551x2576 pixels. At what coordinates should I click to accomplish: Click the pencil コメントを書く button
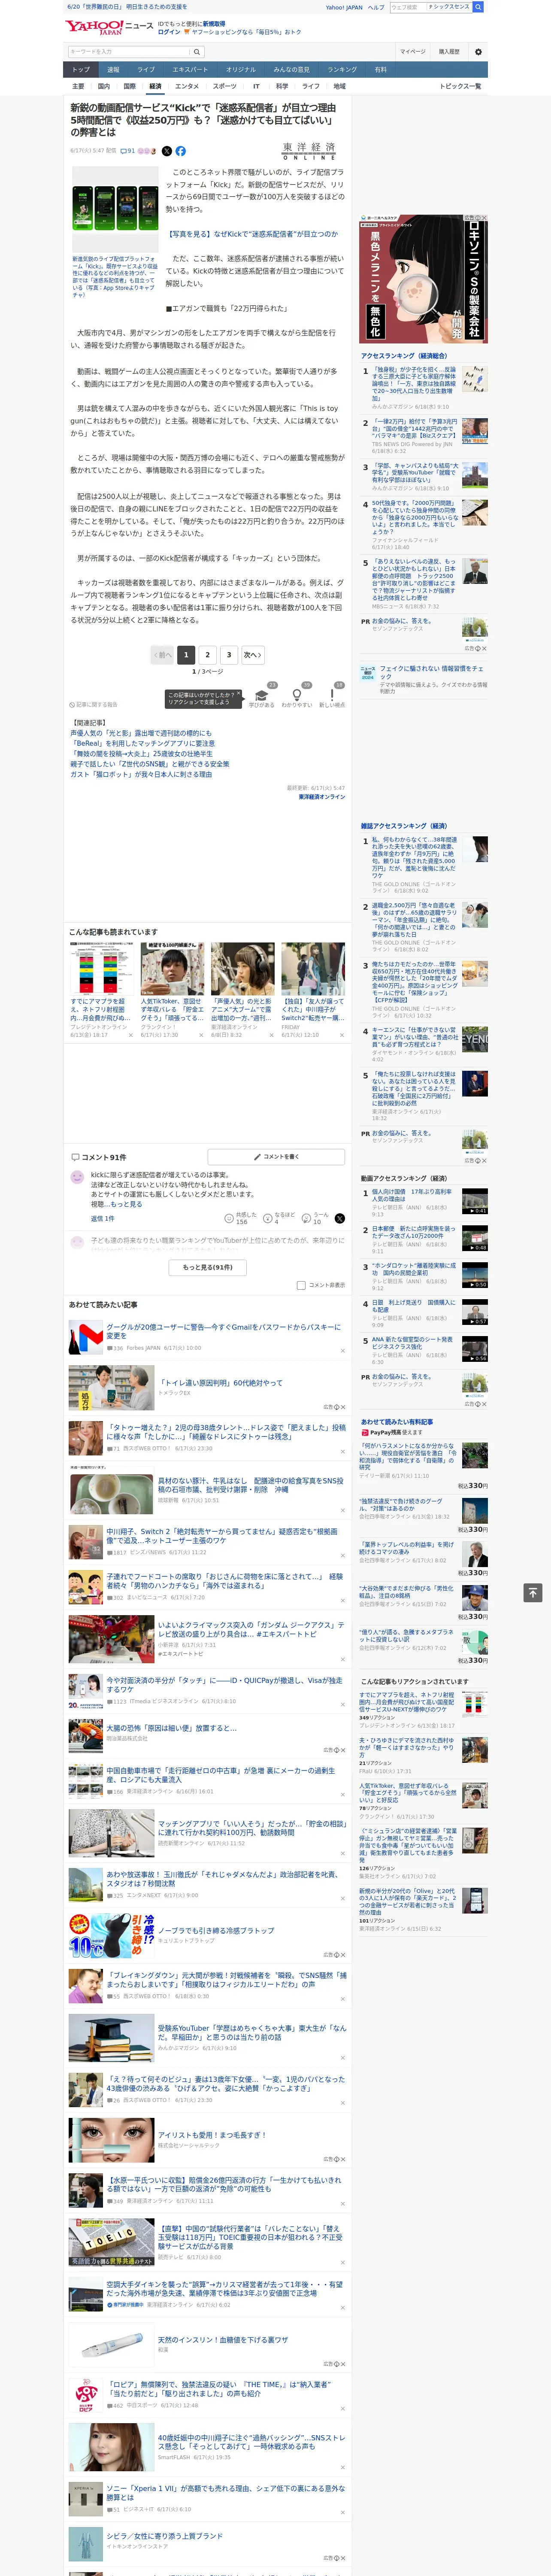tap(276, 1156)
